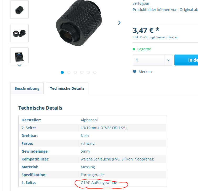Click the next image arrow beside product photo

(119, 23)
